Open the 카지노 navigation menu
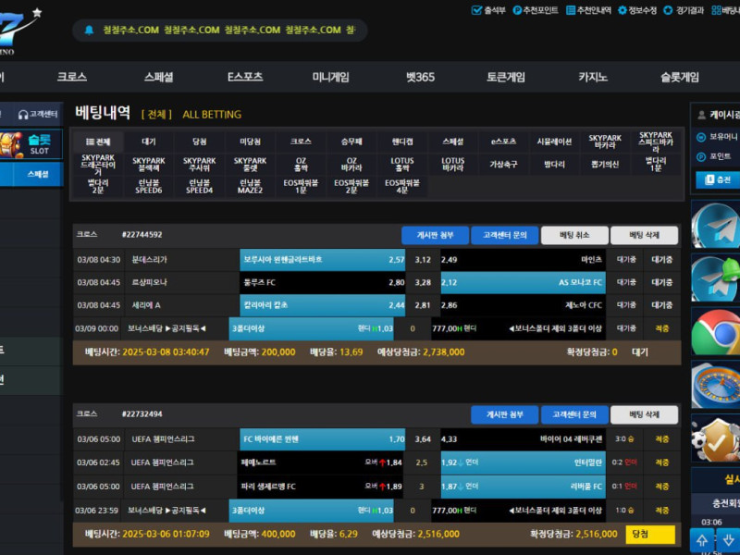The height and width of the screenshot is (555, 740). coord(593,78)
